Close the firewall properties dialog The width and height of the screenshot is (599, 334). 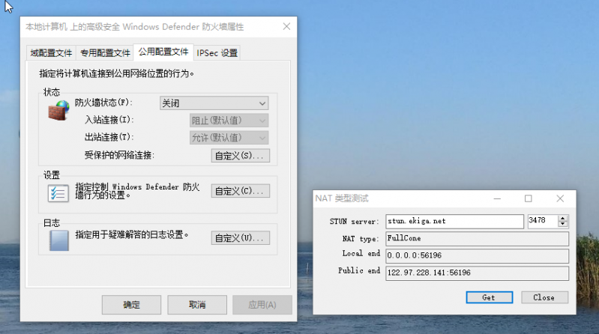point(286,26)
